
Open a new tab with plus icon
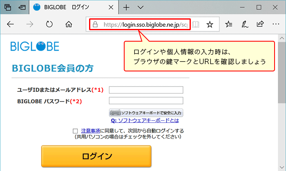click(126, 7)
